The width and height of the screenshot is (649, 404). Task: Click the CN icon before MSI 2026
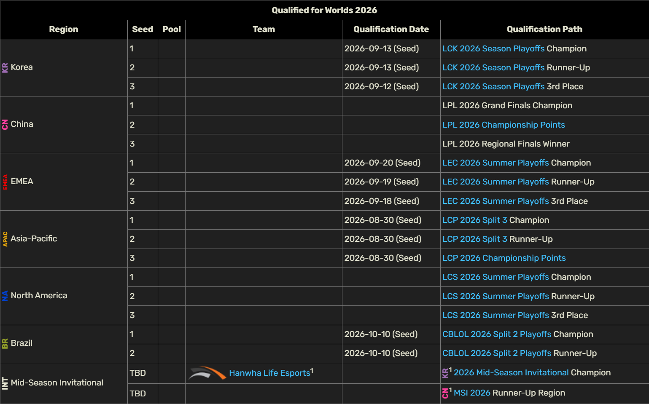coord(445,393)
